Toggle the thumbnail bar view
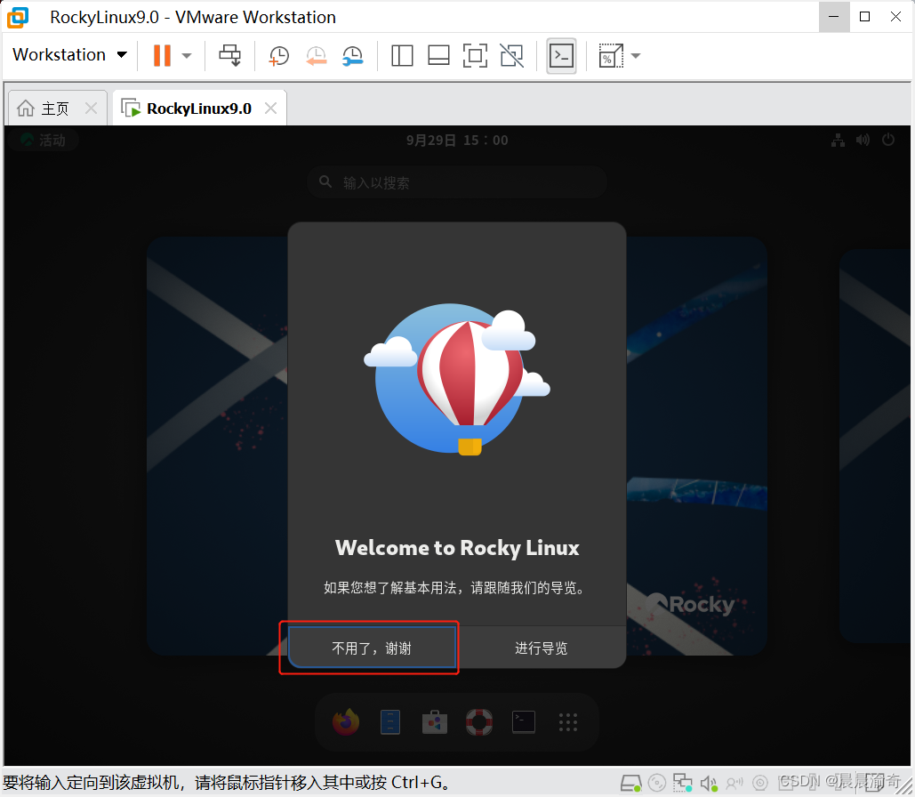 point(438,56)
